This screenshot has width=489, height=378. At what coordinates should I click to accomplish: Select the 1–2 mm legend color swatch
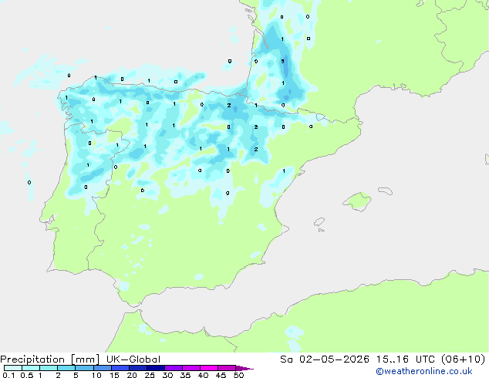point(49,368)
